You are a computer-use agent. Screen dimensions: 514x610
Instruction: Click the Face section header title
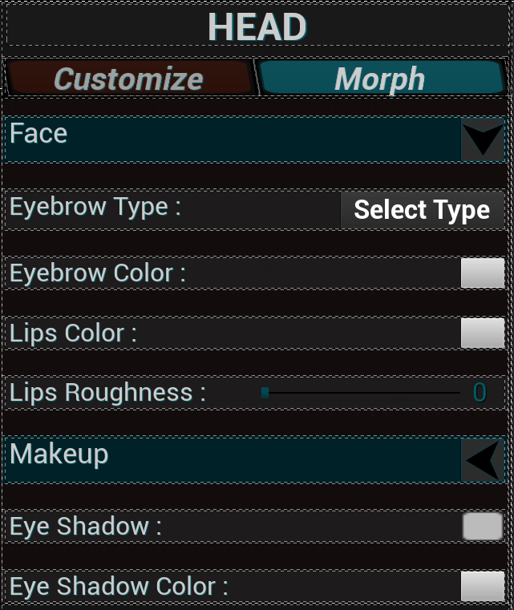(38, 134)
